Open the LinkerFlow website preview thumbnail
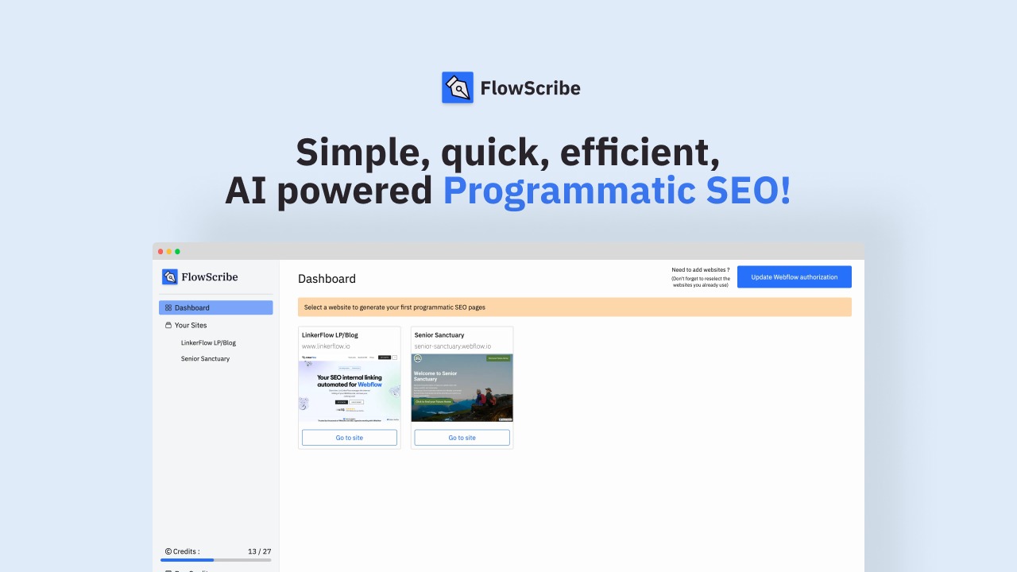The width and height of the screenshot is (1017, 572). pos(350,388)
